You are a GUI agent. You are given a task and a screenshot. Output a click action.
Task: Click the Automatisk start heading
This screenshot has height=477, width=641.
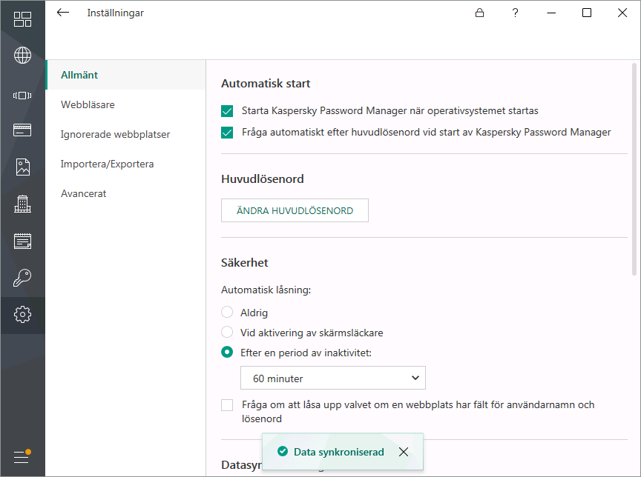[x=266, y=83]
